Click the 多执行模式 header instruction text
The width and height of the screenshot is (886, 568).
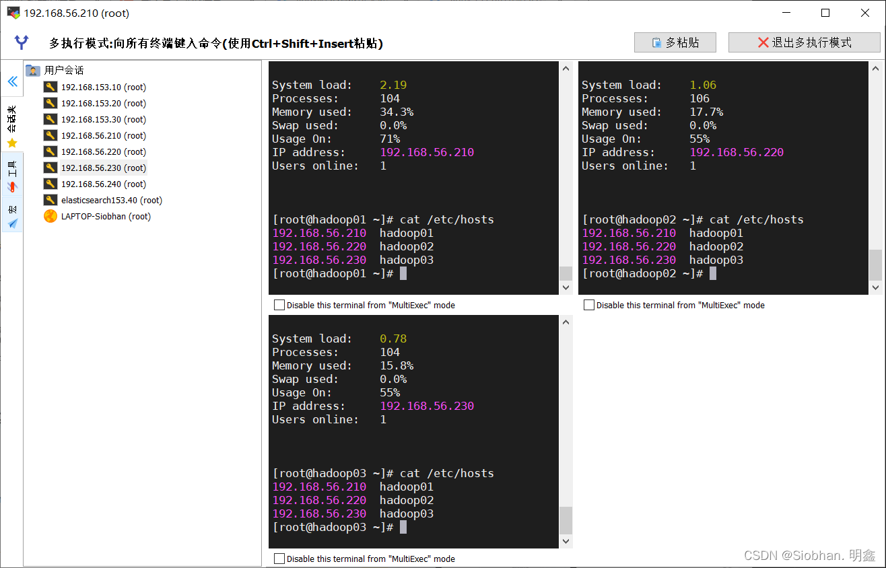pyautogui.click(x=216, y=44)
